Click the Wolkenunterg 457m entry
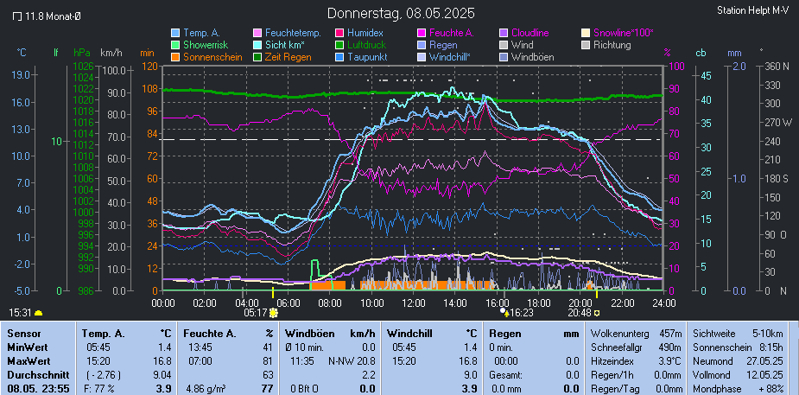This screenshot has width=799, height=395. (636, 334)
